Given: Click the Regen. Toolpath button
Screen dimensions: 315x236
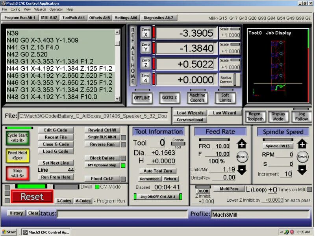Looking at the screenshot, I should tap(255, 116).
